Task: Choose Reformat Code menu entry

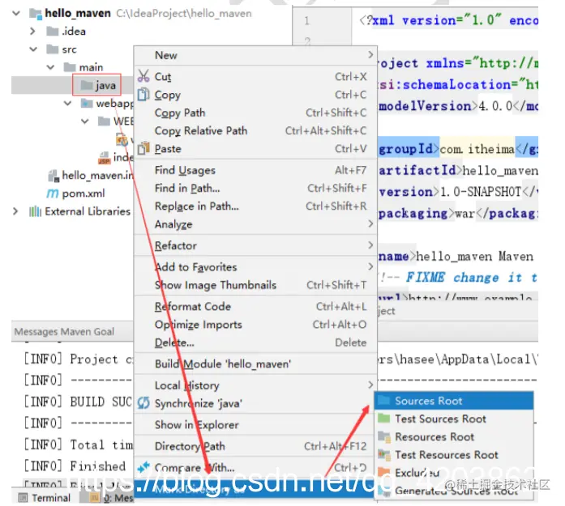Action: (x=255, y=306)
